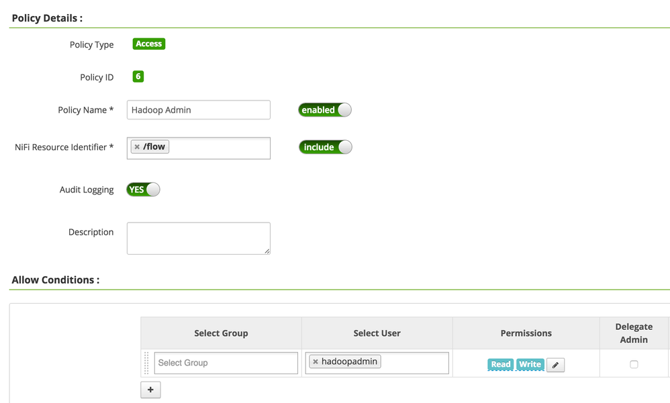Image resolution: width=670 pixels, height=403 pixels.
Task: Click the Access policy type badge
Action: point(149,44)
